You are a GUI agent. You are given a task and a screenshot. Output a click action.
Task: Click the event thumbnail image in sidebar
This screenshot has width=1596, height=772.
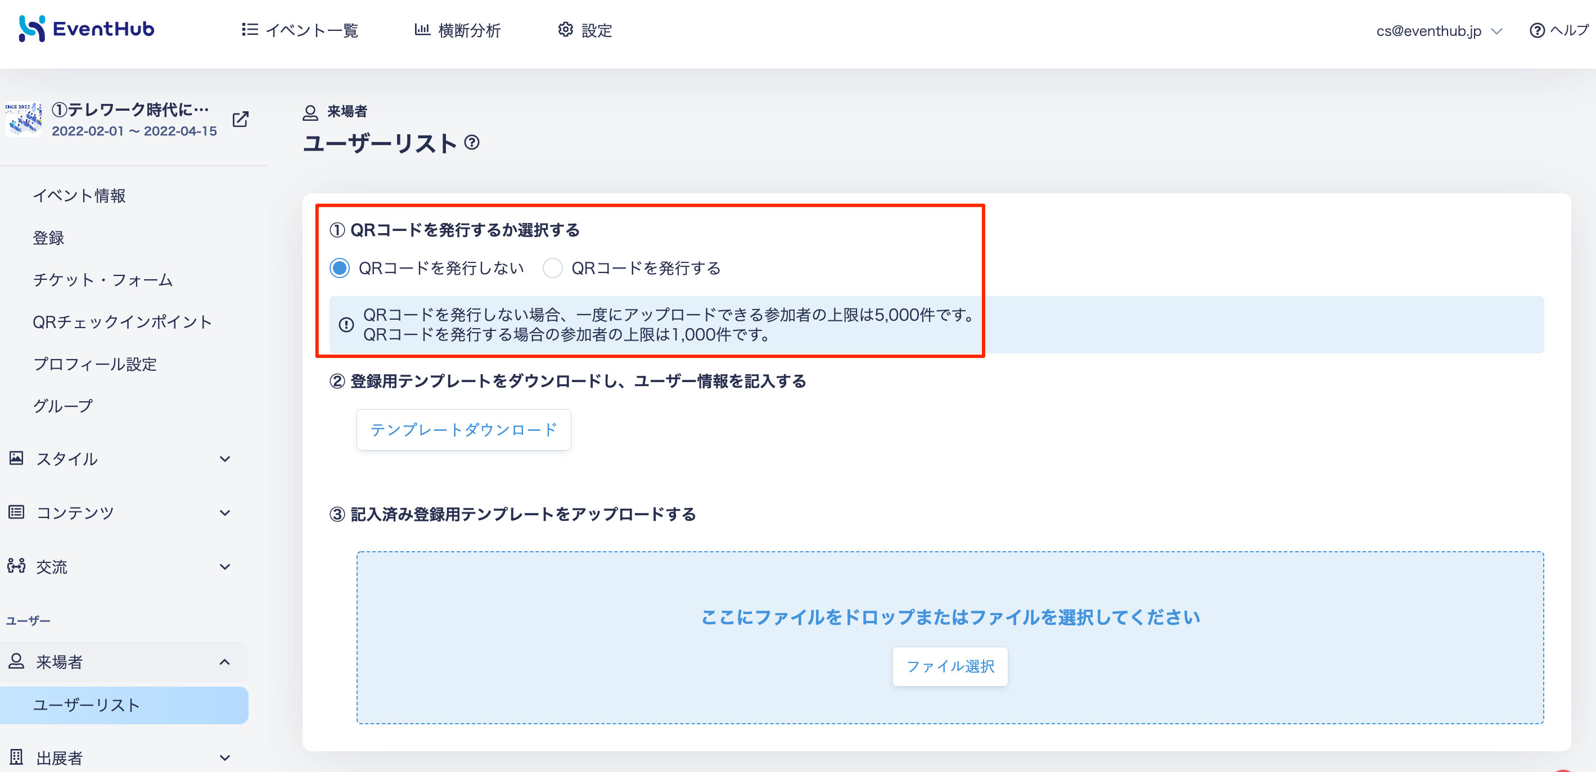tap(23, 119)
